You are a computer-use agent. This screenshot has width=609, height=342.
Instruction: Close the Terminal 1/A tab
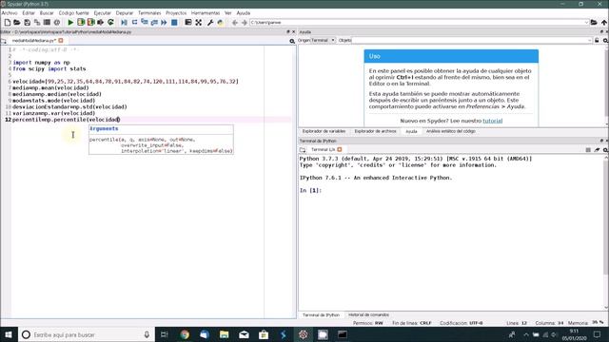(340, 149)
